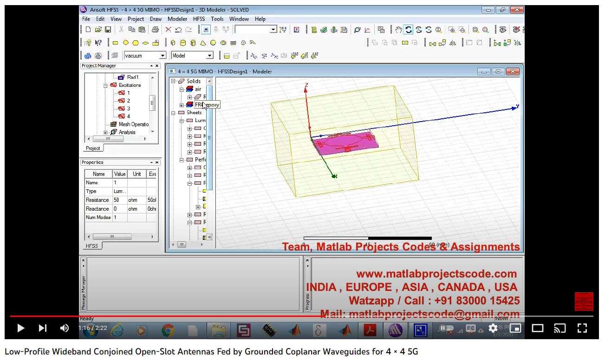Click the Undo arrow icon
605x361 pixels.
[178, 30]
